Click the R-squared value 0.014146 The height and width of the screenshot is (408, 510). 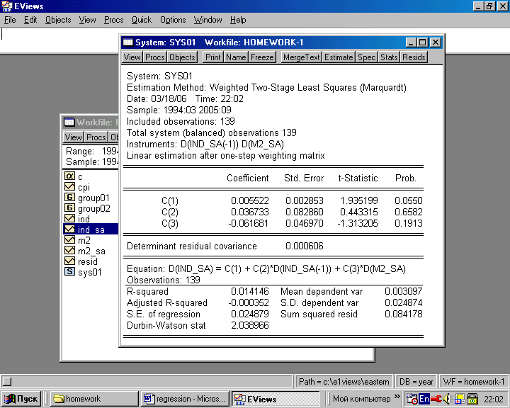pos(250,291)
